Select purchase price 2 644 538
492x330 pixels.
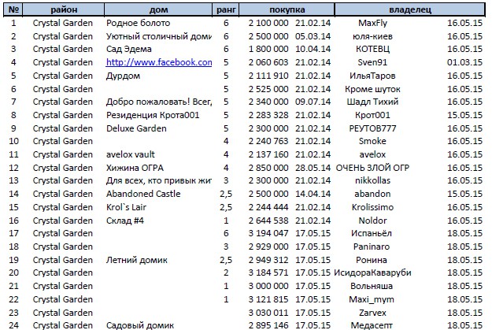(x=268, y=221)
